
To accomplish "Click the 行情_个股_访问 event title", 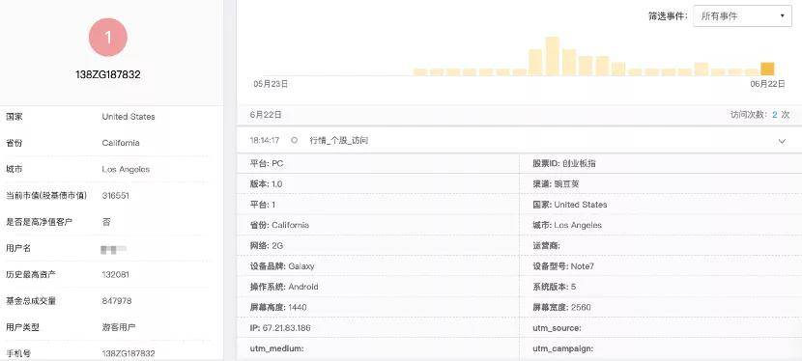I will [x=338, y=140].
